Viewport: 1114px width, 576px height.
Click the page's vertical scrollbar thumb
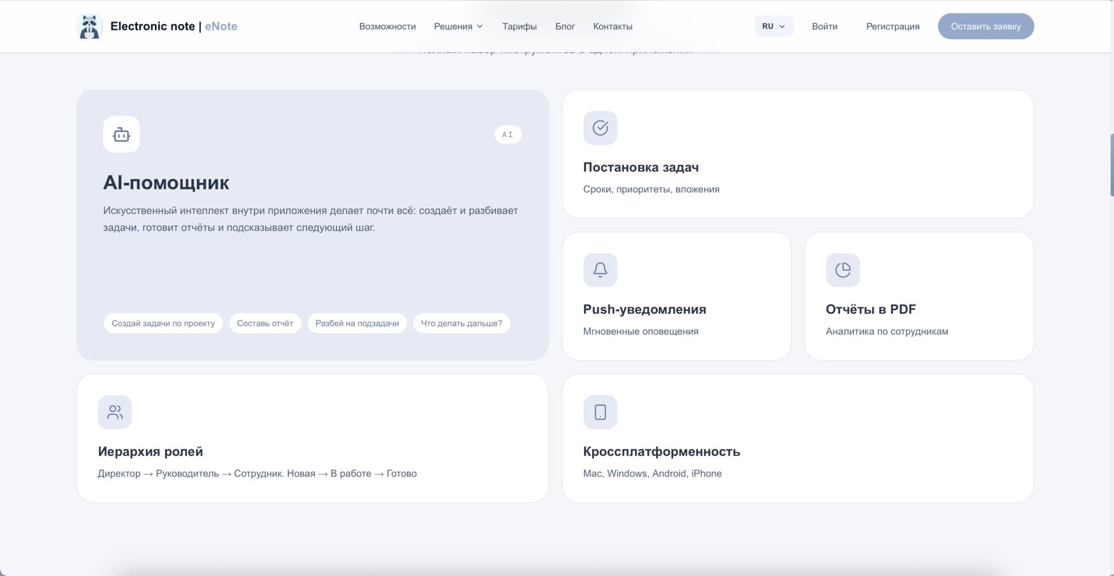[1112, 165]
